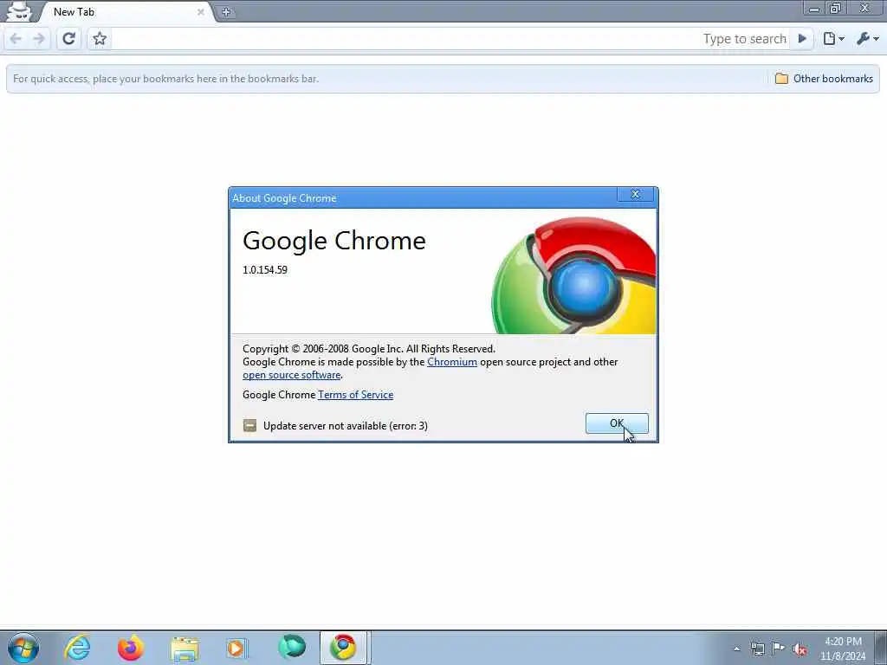Click the Forward navigation arrow
Viewport: 887px width, 665px height.
[39, 38]
